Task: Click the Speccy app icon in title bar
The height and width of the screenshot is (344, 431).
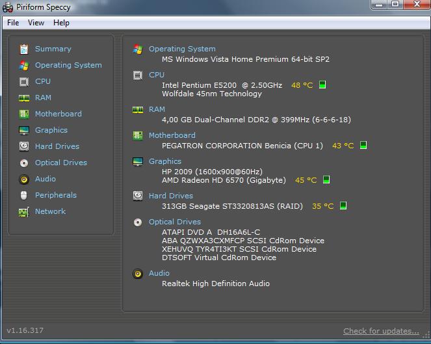Action: click(8, 7)
